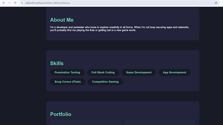Screen dimensions: 223x125
Task: Go back using the browser back arrow
Action: (x=4, y=3)
